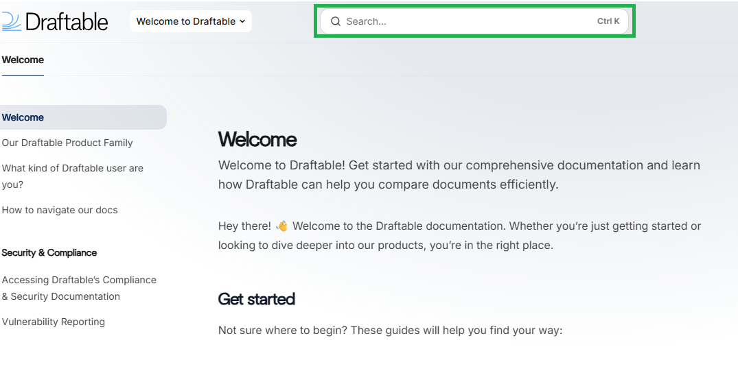Screen dimensions: 738x369
Task: Click the magnifier icon in search bar
Action: (x=335, y=21)
